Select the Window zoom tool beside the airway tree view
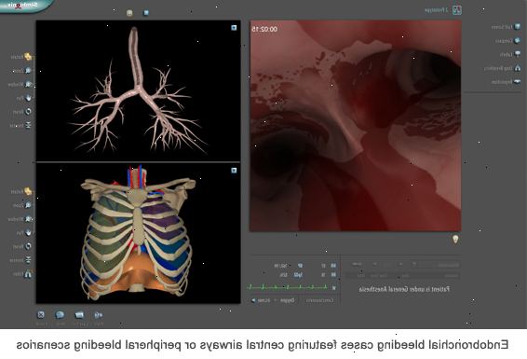527x359 pixels. coord(29,84)
